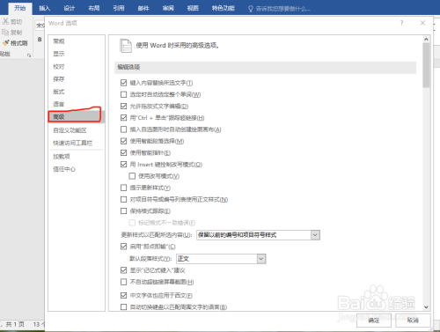Screen dimensions: 440x332
Task: Select 版式 in options sidebar
Action: coord(77,92)
